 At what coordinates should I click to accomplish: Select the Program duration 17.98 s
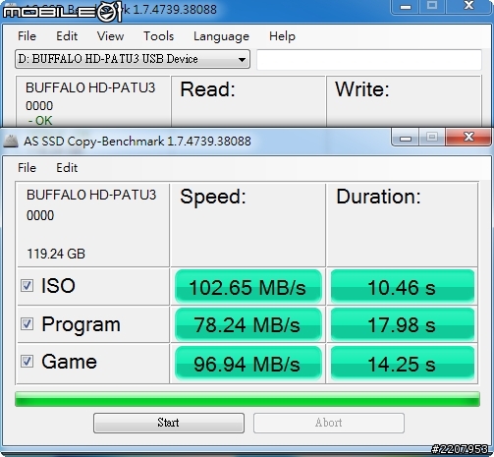(x=403, y=324)
